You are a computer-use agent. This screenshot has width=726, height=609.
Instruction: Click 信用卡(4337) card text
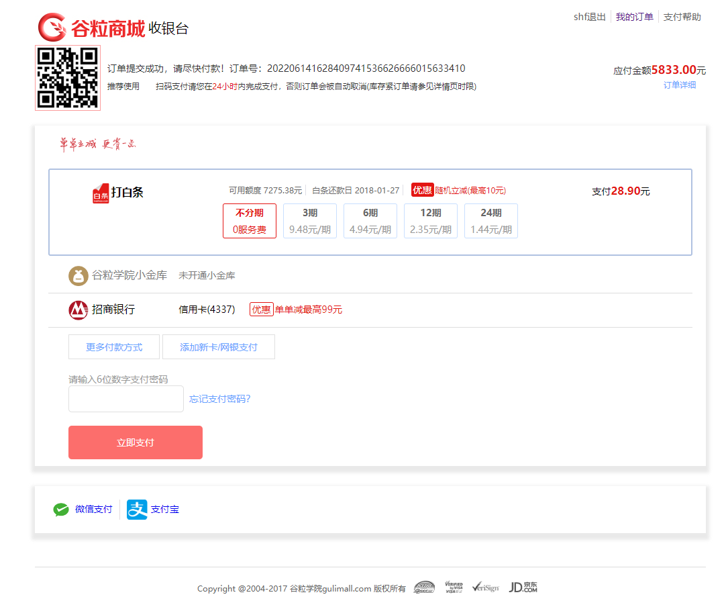pos(207,310)
